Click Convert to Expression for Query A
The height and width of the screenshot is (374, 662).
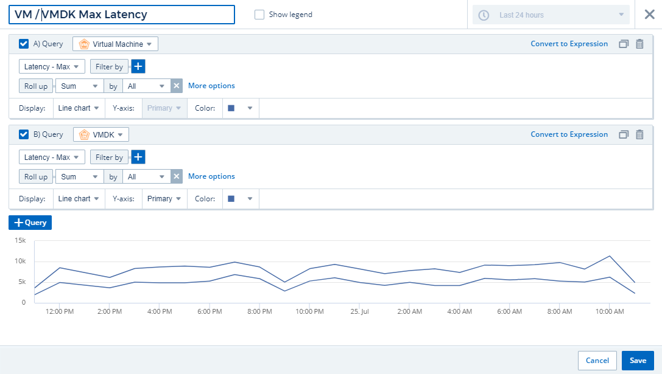coord(569,44)
